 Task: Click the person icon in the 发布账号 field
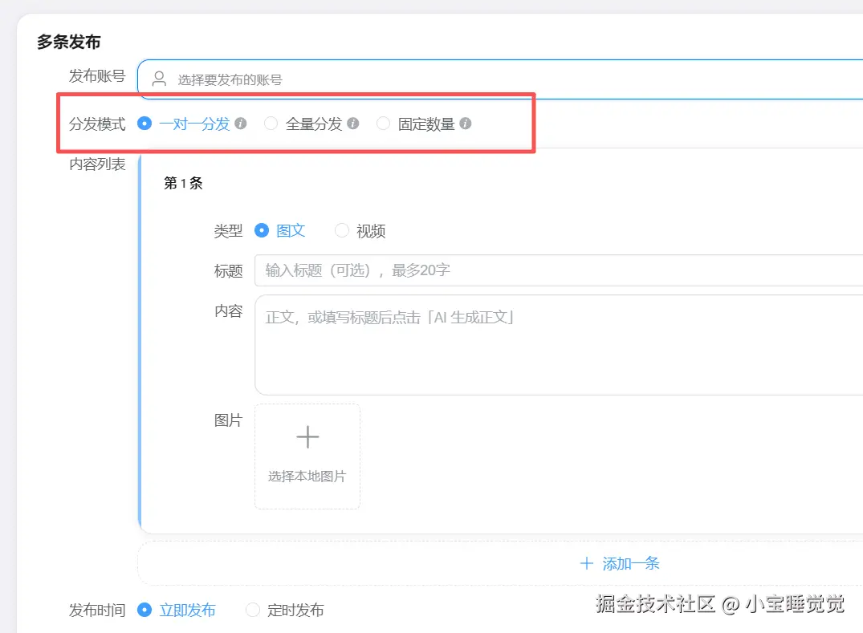157,79
